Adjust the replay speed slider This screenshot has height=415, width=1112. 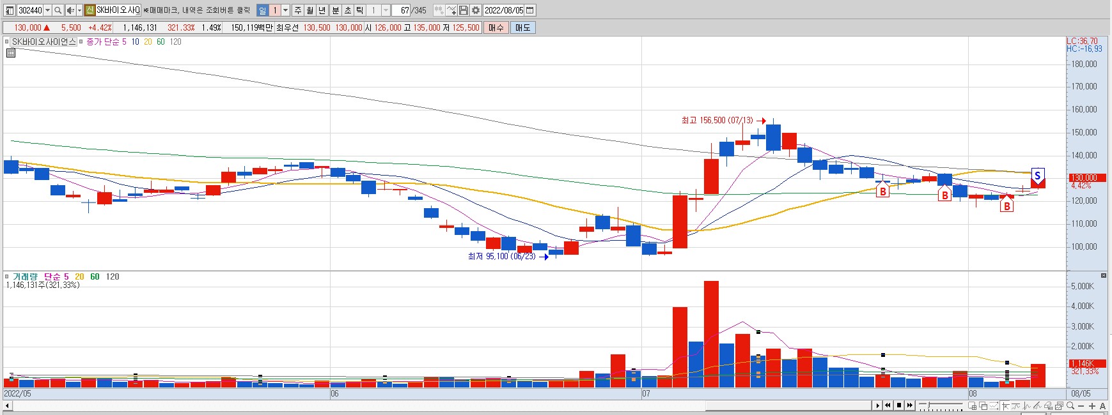point(941,405)
